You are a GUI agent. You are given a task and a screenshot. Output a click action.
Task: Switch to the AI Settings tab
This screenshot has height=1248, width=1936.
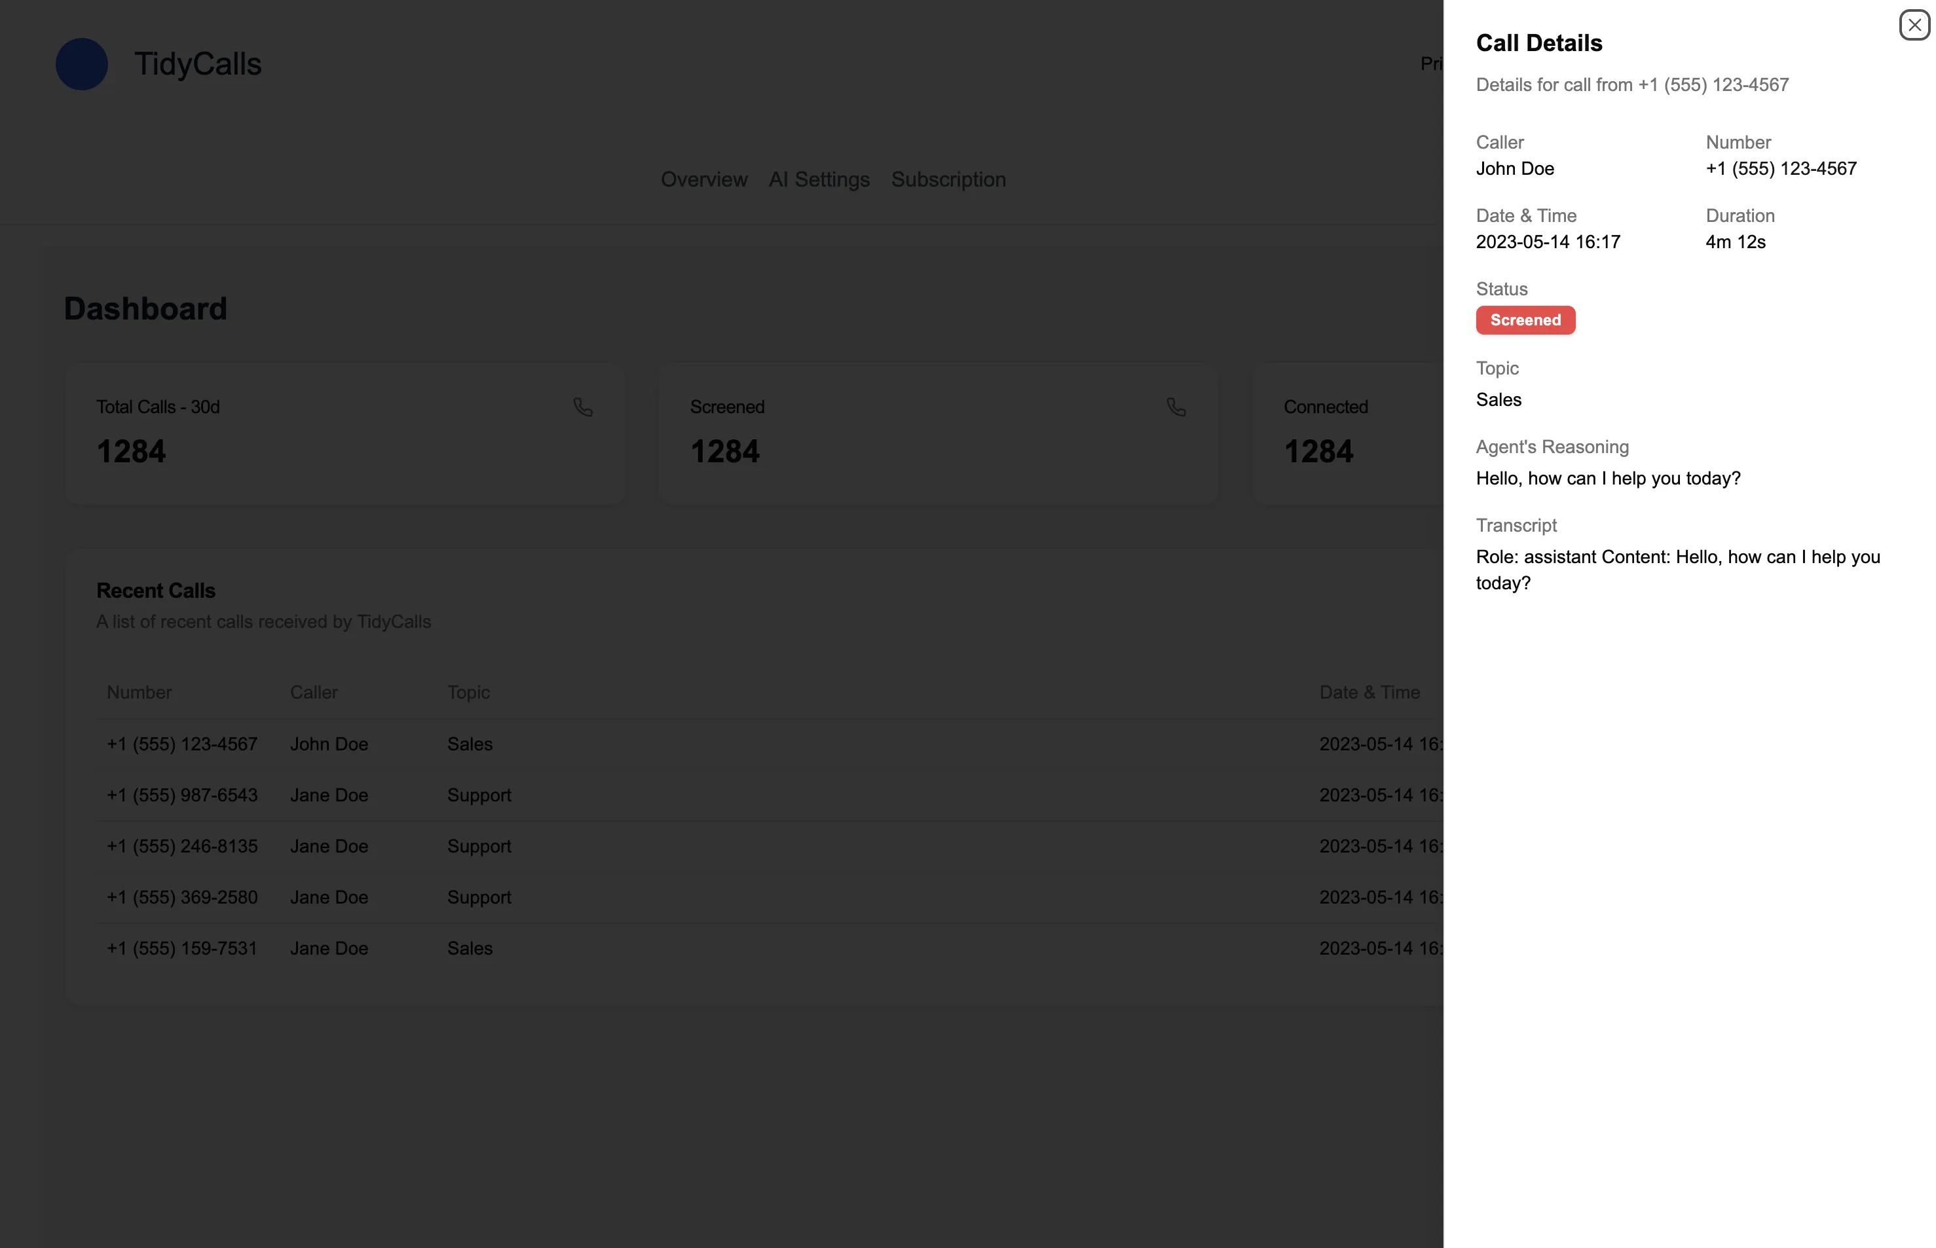pyautogui.click(x=819, y=179)
